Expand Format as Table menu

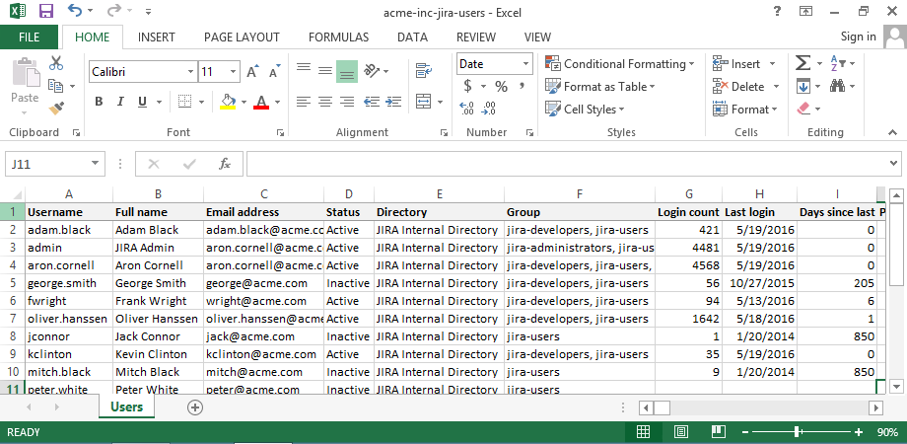(x=600, y=86)
